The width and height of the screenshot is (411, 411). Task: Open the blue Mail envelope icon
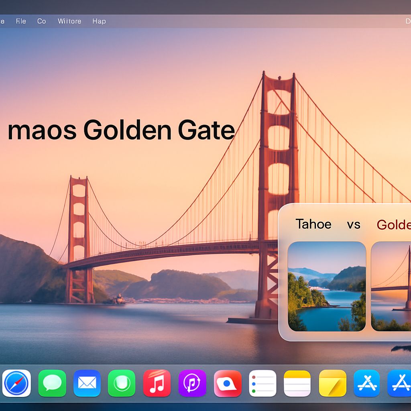[87, 383]
